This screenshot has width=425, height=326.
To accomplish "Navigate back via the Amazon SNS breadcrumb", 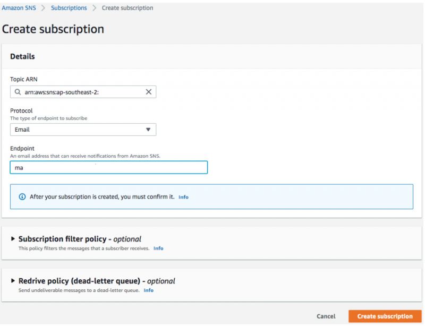I will coord(19,7).
